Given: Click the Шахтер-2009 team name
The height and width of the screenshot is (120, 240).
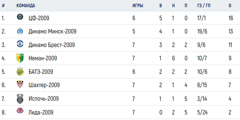Looking at the screenshot, I should pos(44,85).
